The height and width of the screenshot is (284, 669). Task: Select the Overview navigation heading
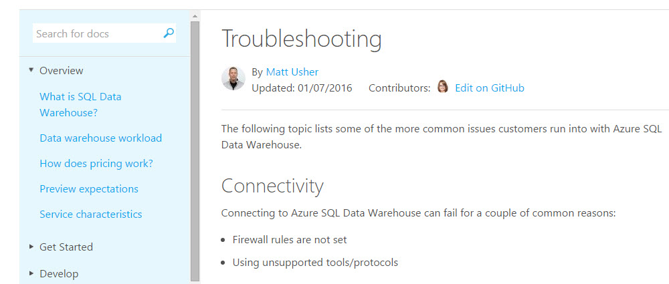pos(62,70)
